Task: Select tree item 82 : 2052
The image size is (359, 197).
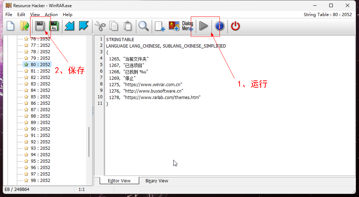Action: [x=41, y=77]
